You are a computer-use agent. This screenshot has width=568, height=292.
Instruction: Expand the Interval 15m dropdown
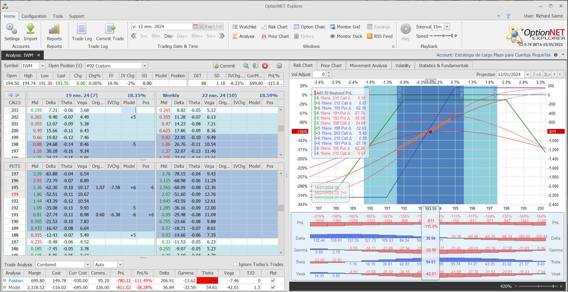pyautogui.click(x=447, y=27)
